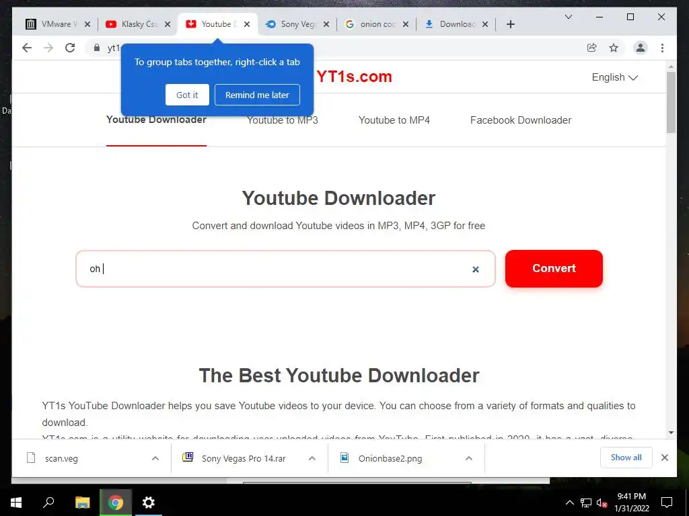Screen dimensions: 689x516
Task: Click Remind me later button
Action: click(x=257, y=95)
